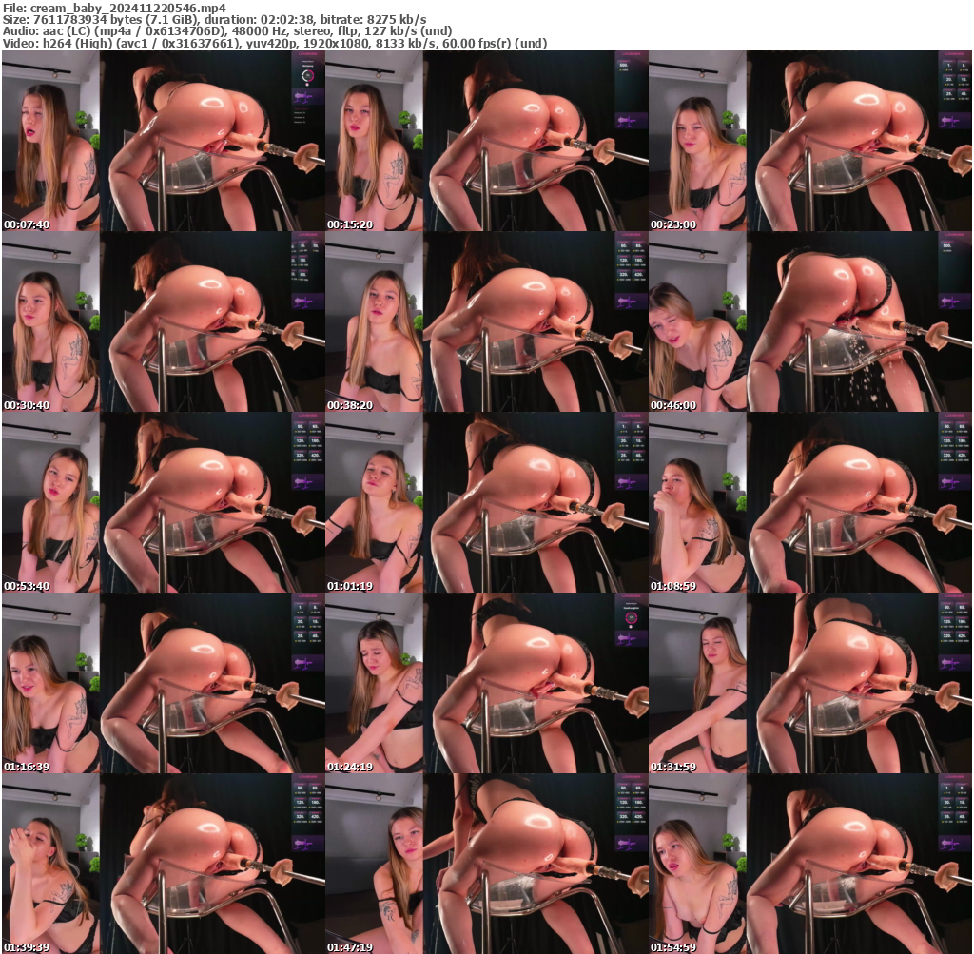Select the Video codec info line

point(275,44)
